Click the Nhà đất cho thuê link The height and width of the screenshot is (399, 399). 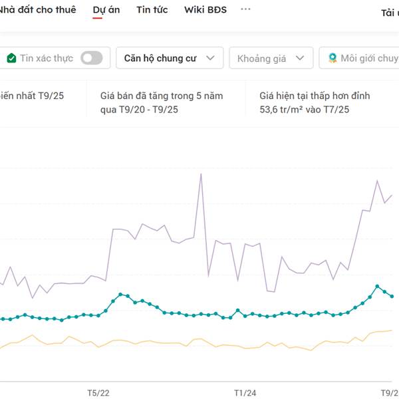[38, 10]
